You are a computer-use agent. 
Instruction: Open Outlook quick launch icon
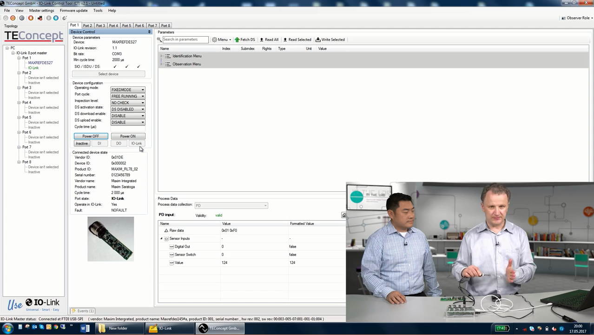click(x=34, y=327)
